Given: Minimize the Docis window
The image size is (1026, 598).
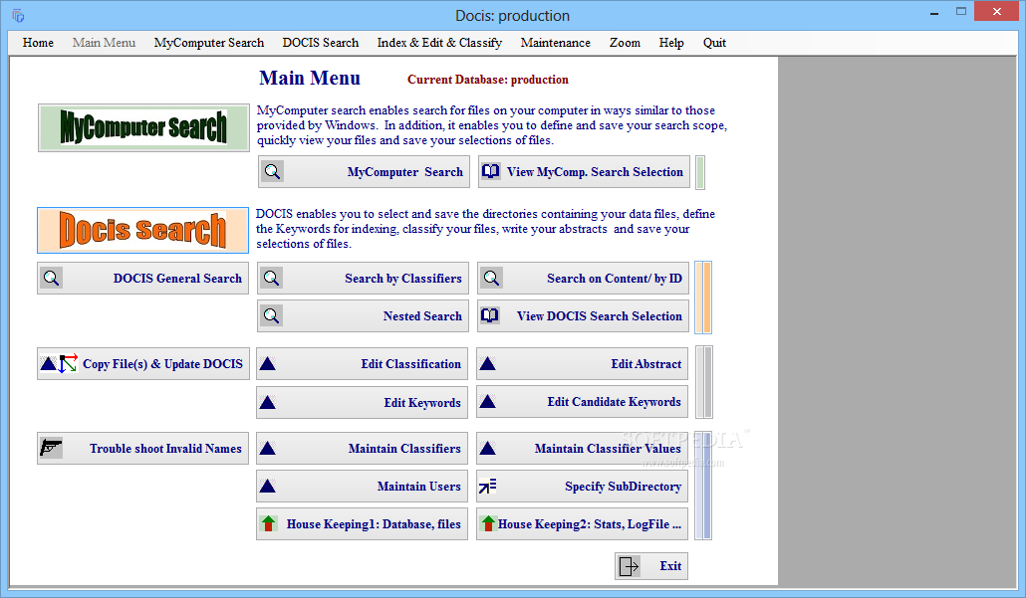Looking at the screenshot, I should coord(933,12).
